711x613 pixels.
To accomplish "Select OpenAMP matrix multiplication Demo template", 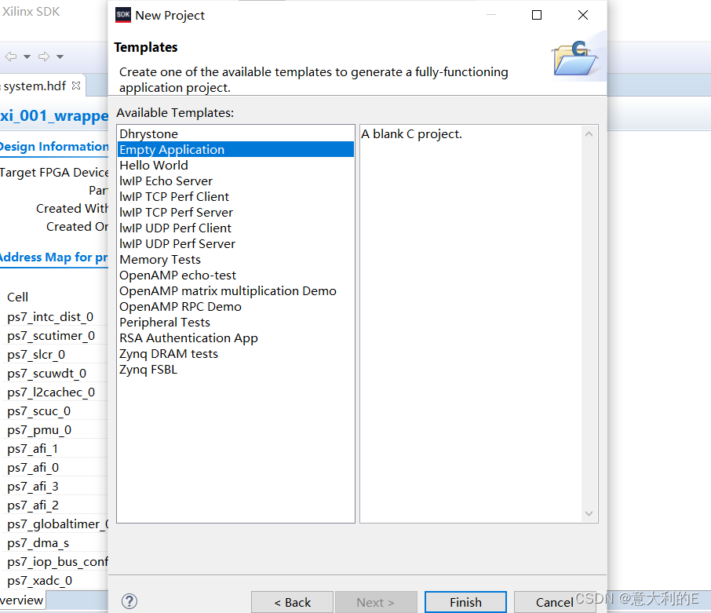I will coord(235,291).
